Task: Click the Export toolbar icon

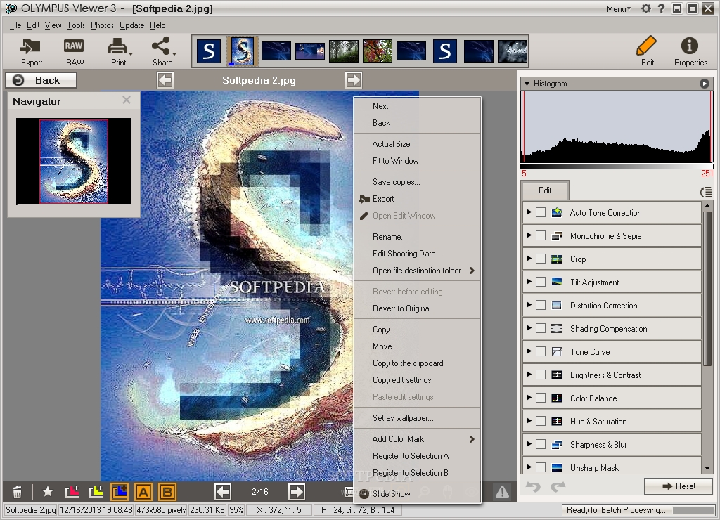Action: point(31,51)
